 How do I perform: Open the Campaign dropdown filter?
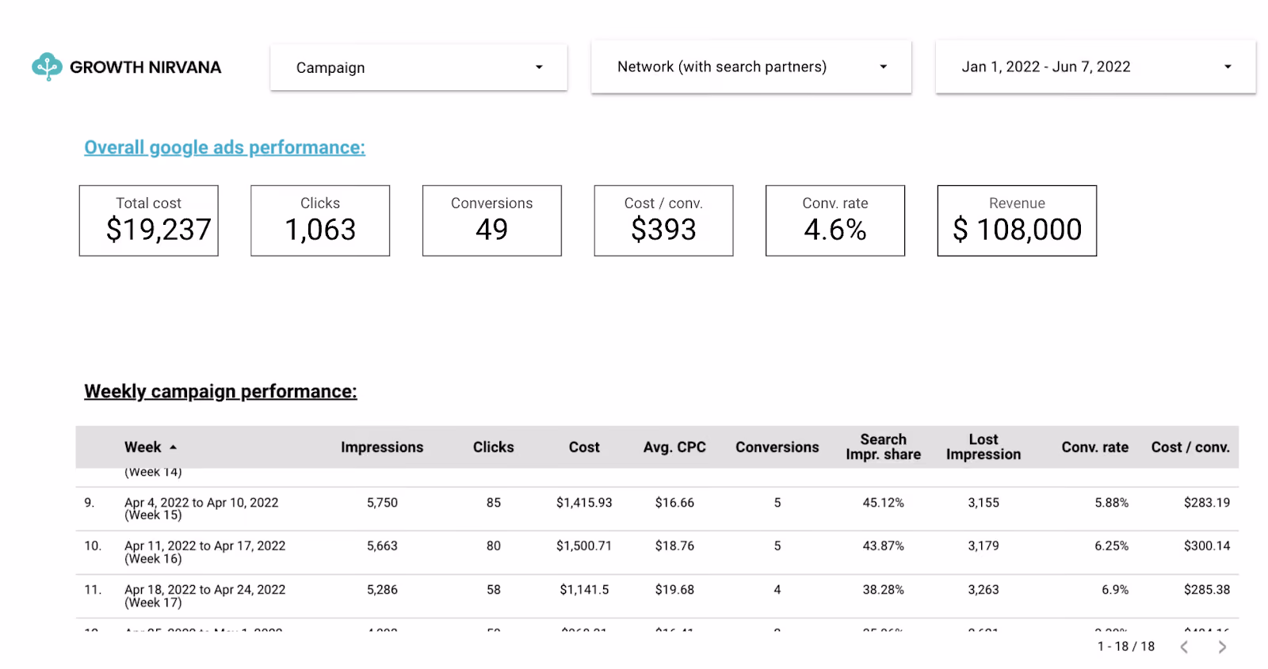(x=418, y=67)
